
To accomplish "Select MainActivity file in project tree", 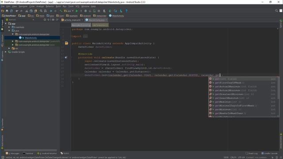I will (31, 38).
